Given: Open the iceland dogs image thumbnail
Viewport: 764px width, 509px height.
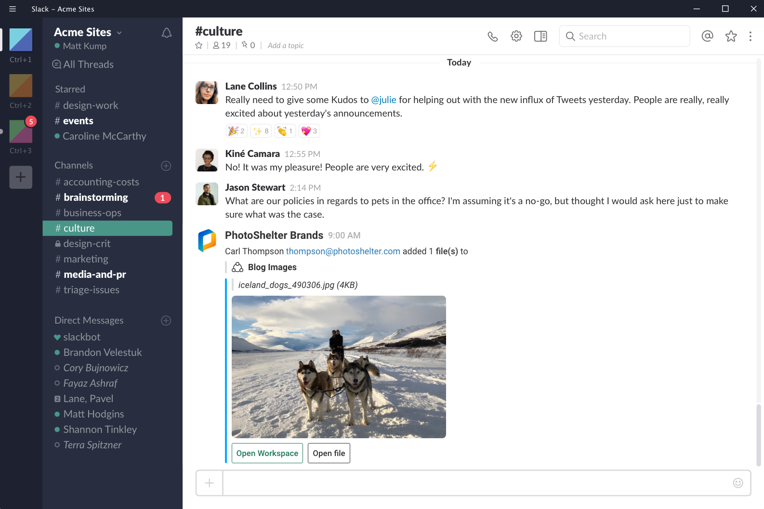Looking at the screenshot, I should click(339, 367).
